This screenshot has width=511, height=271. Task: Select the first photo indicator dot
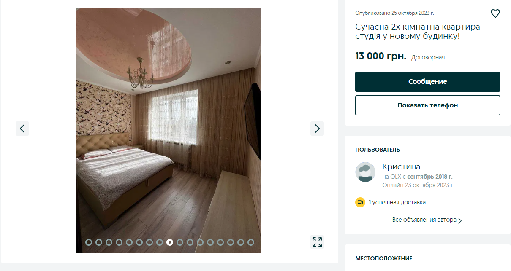[x=89, y=242]
